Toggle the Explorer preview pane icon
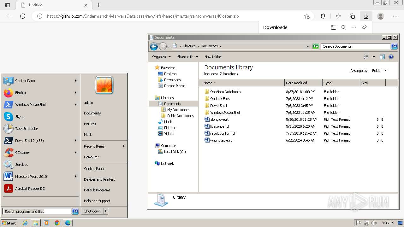 click(382, 57)
